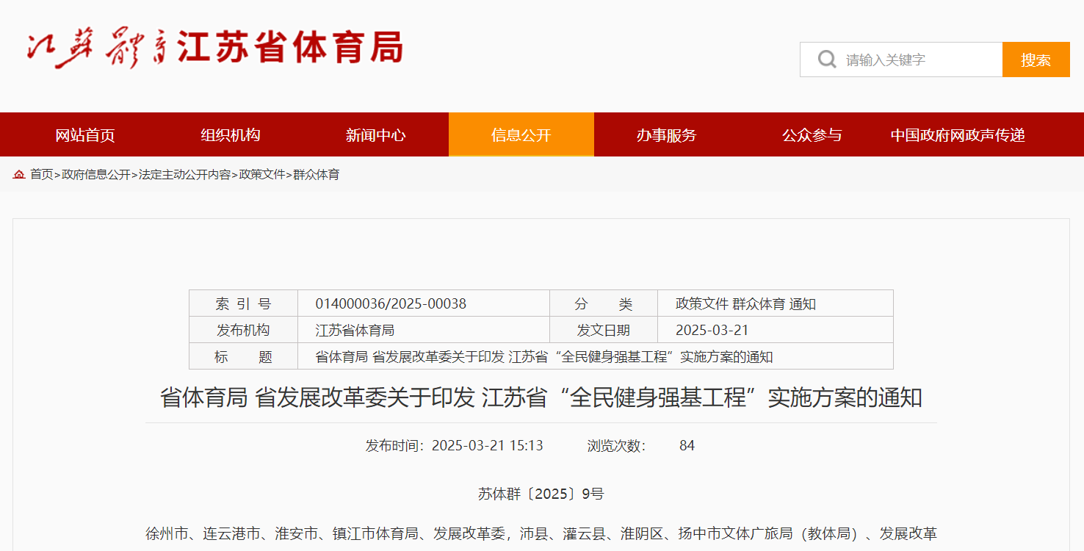Click 政策文件 breadcrumb link
Viewport: 1084px width, 551px height.
point(261,175)
